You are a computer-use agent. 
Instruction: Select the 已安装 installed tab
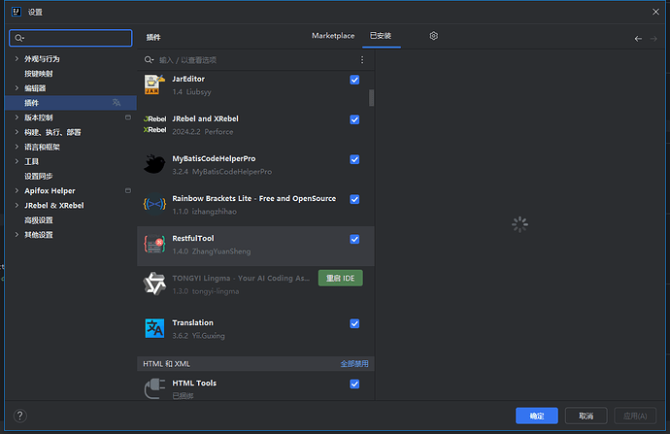(381, 36)
